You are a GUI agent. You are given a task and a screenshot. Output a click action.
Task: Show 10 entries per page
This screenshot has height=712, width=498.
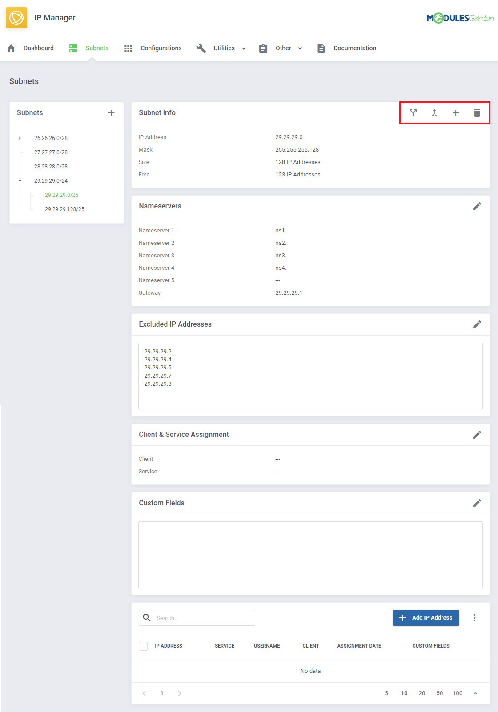[x=404, y=693]
